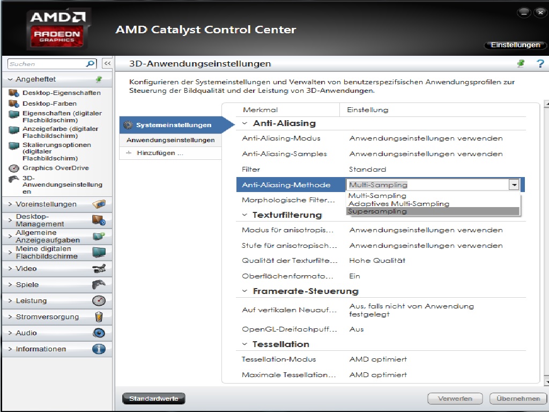Collapse the Angeheftet section
Viewport: 549px width, 412px height.
pos(10,79)
